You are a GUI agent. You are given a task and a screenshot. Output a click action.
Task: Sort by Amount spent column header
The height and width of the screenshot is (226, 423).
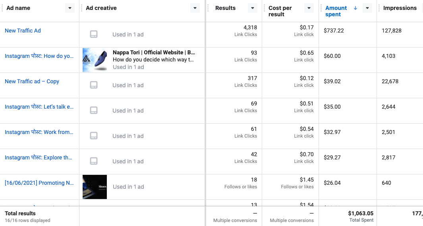[336, 11]
